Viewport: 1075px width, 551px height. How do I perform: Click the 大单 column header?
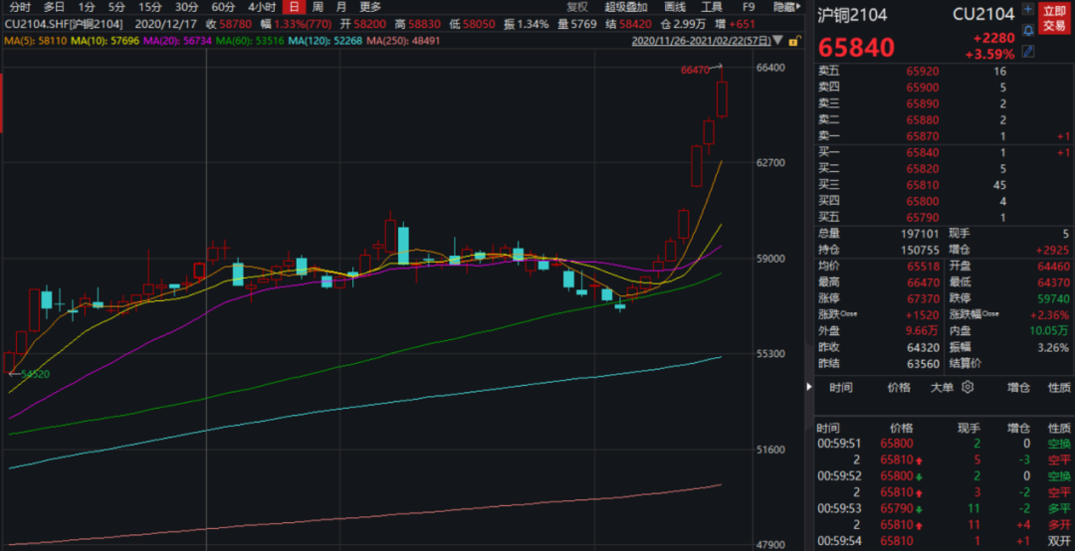point(942,387)
